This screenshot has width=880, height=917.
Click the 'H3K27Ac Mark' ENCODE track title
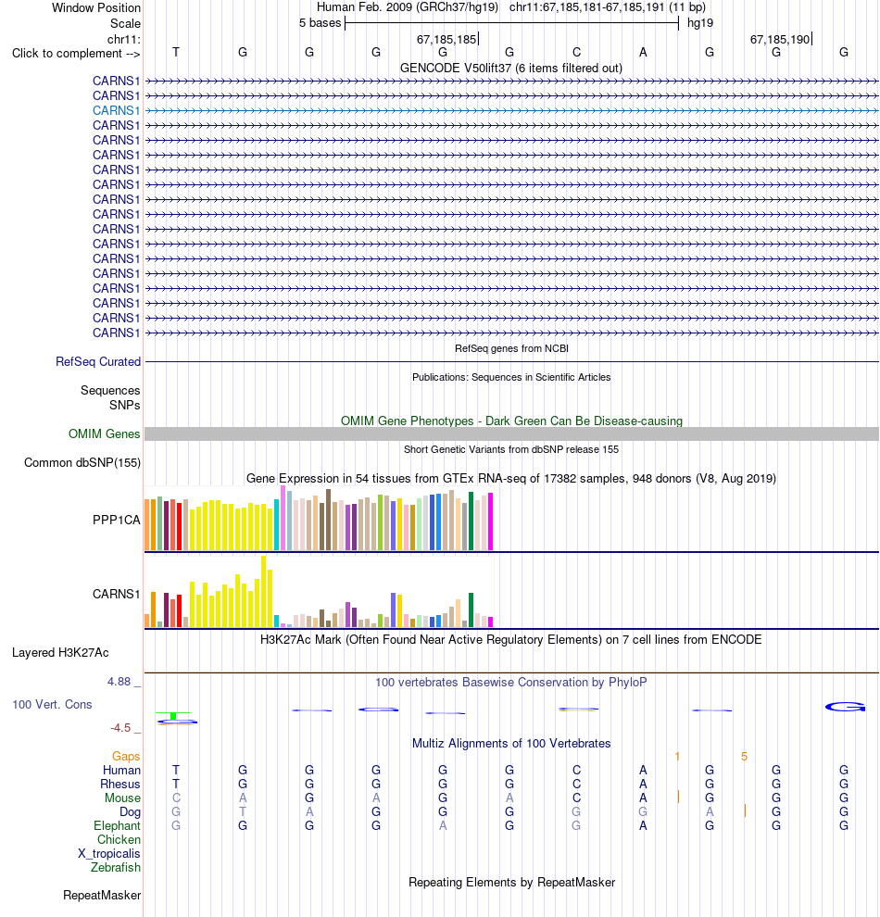point(510,639)
